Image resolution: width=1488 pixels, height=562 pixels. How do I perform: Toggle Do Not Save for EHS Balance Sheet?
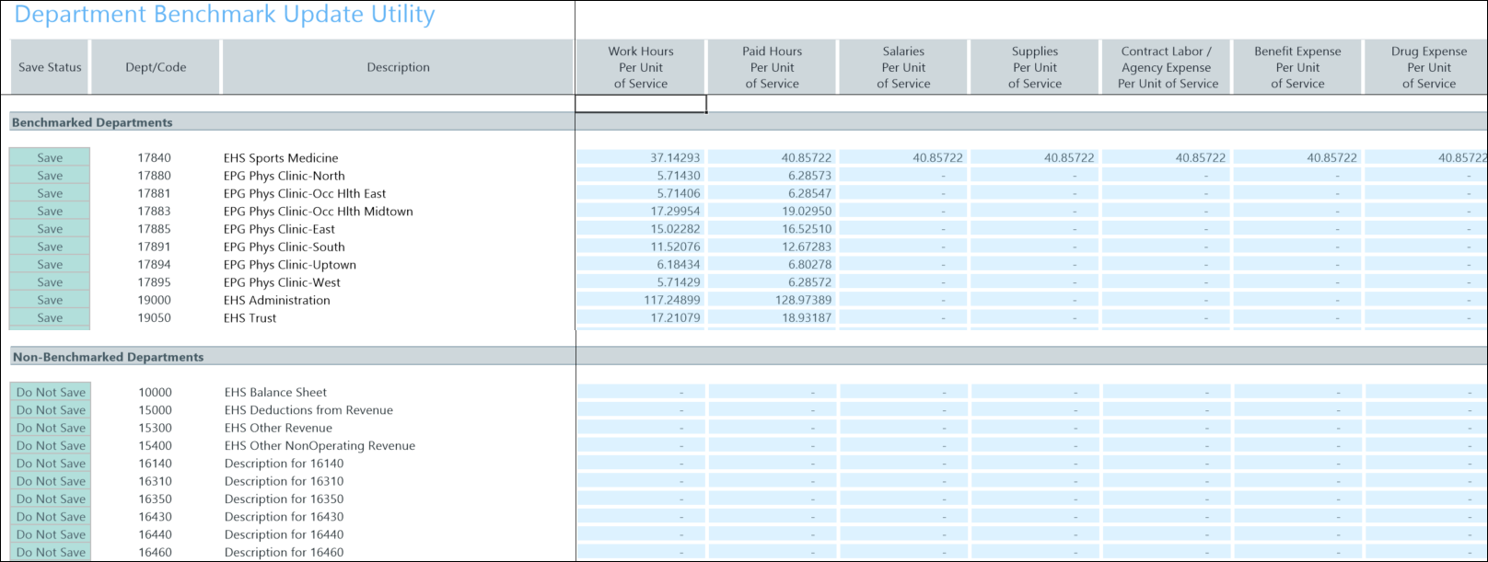[x=51, y=393]
